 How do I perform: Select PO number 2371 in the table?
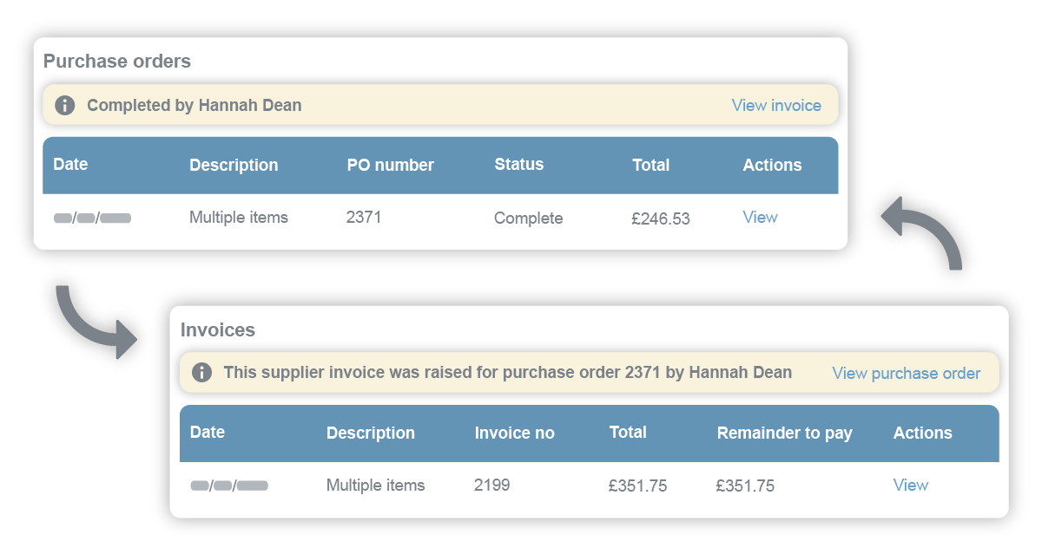click(364, 217)
